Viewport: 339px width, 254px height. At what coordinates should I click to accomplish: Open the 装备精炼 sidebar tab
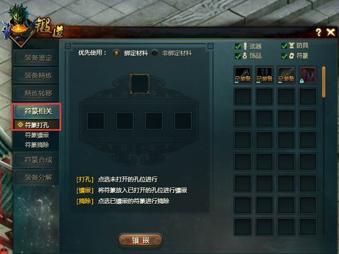click(x=36, y=75)
